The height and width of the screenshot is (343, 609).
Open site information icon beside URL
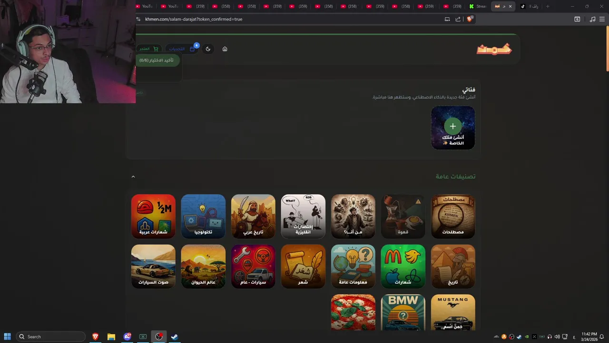(x=138, y=19)
